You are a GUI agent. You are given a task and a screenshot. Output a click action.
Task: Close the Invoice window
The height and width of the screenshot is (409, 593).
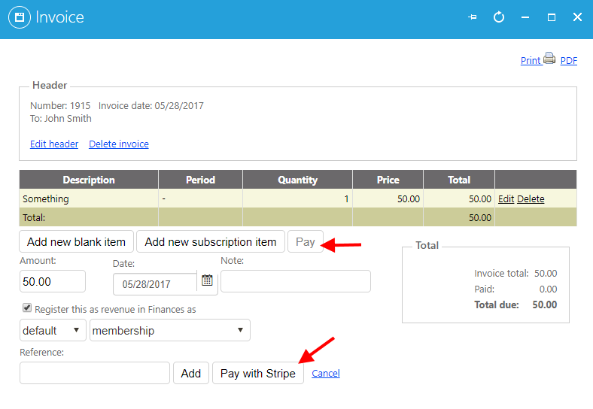pyautogui.click(x=577, y=17)
